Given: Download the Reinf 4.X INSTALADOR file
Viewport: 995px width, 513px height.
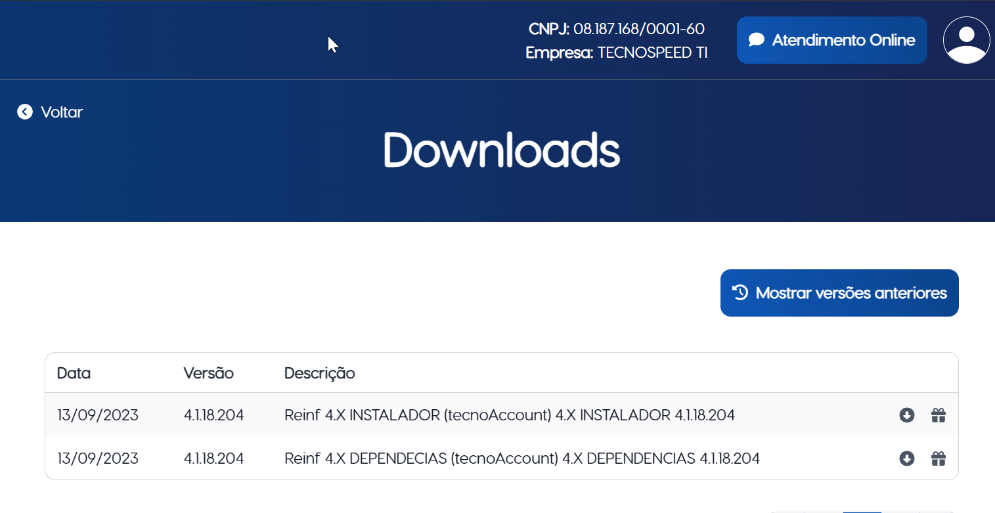Looking at the screenshot, I should point(907,415).
